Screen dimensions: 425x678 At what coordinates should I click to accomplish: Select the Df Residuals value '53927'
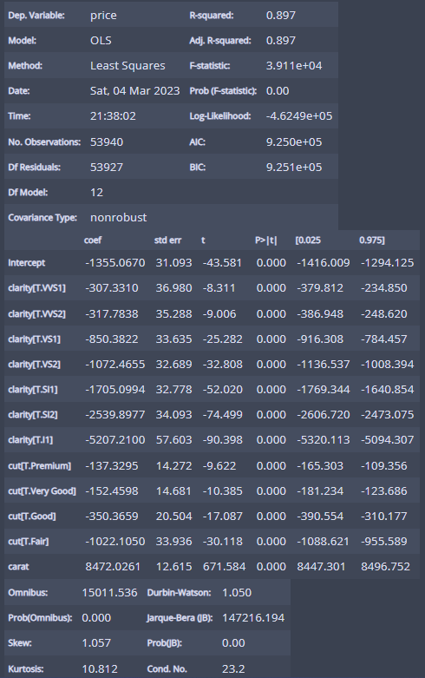[x=106, y=167]
